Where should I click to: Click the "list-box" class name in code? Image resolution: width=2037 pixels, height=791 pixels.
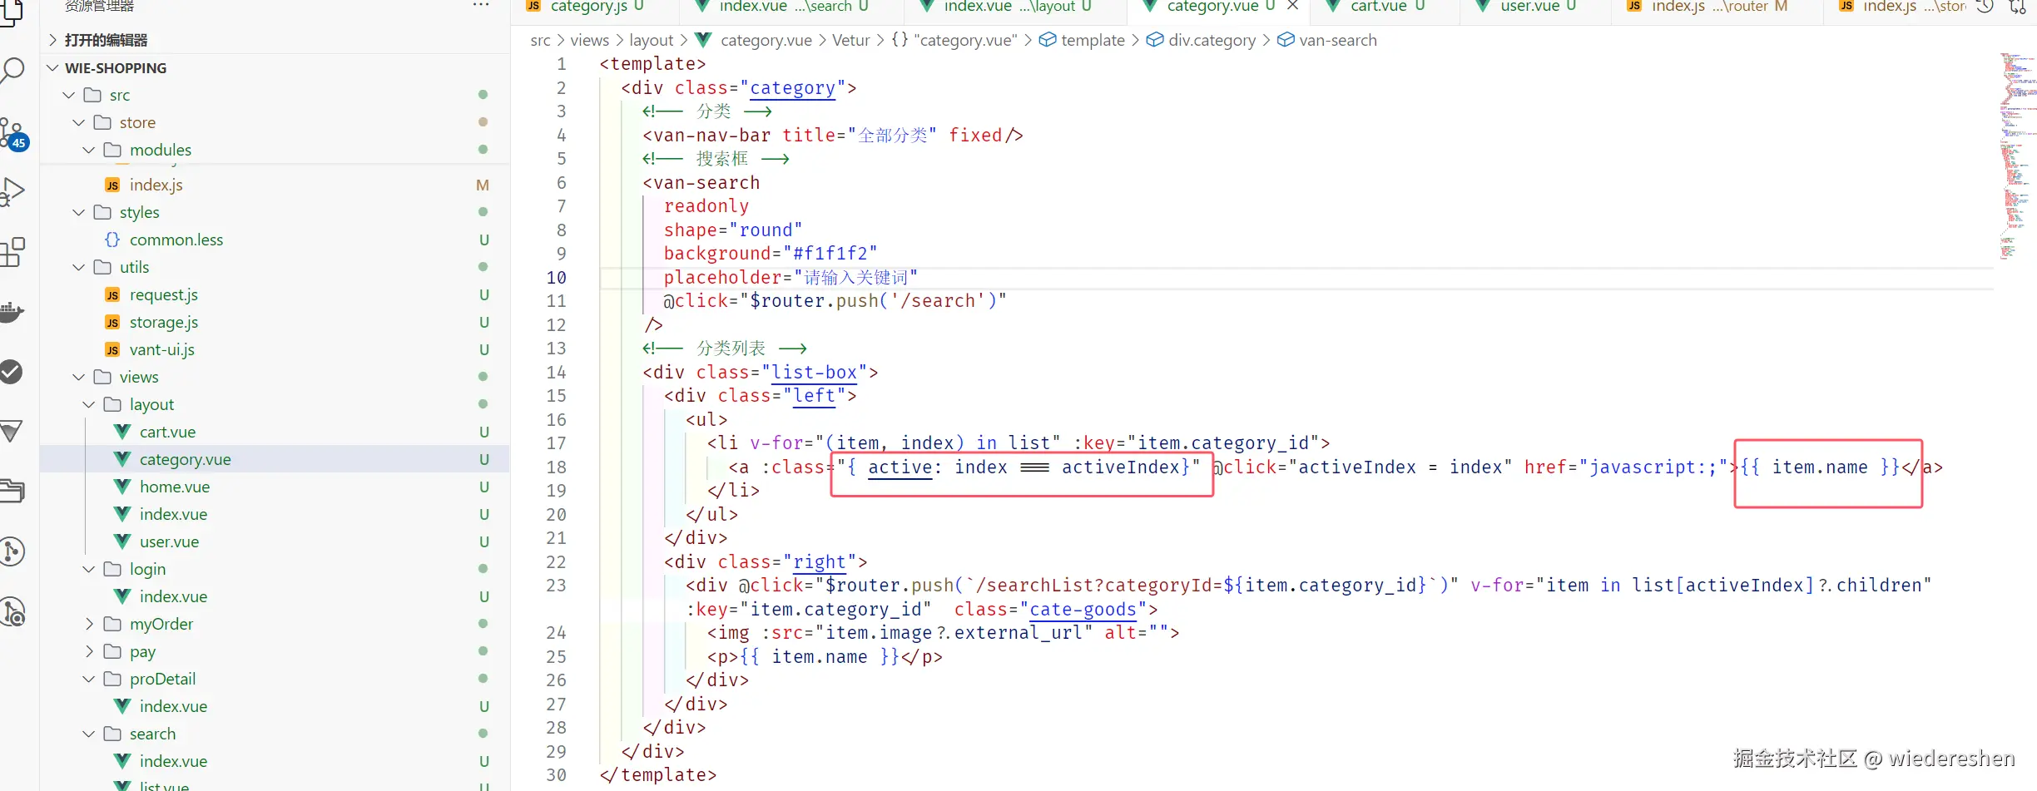click(815, 373)
